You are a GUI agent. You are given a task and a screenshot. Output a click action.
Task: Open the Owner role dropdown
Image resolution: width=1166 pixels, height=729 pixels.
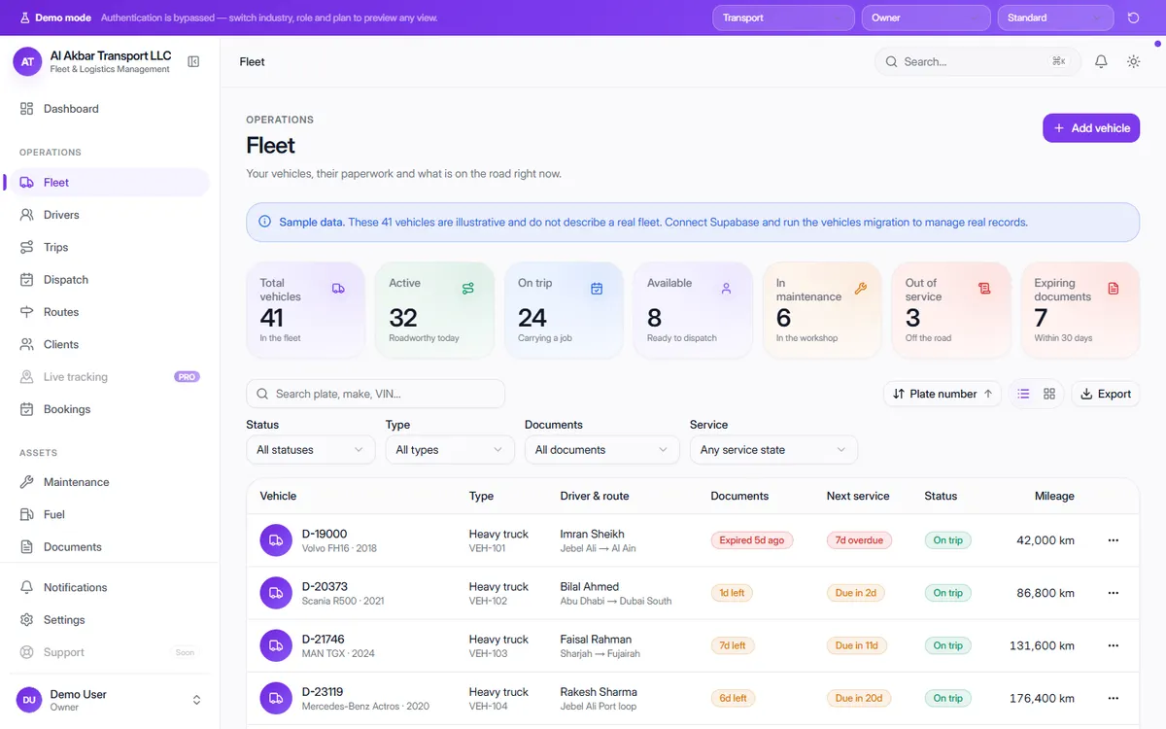click(926, 17)
